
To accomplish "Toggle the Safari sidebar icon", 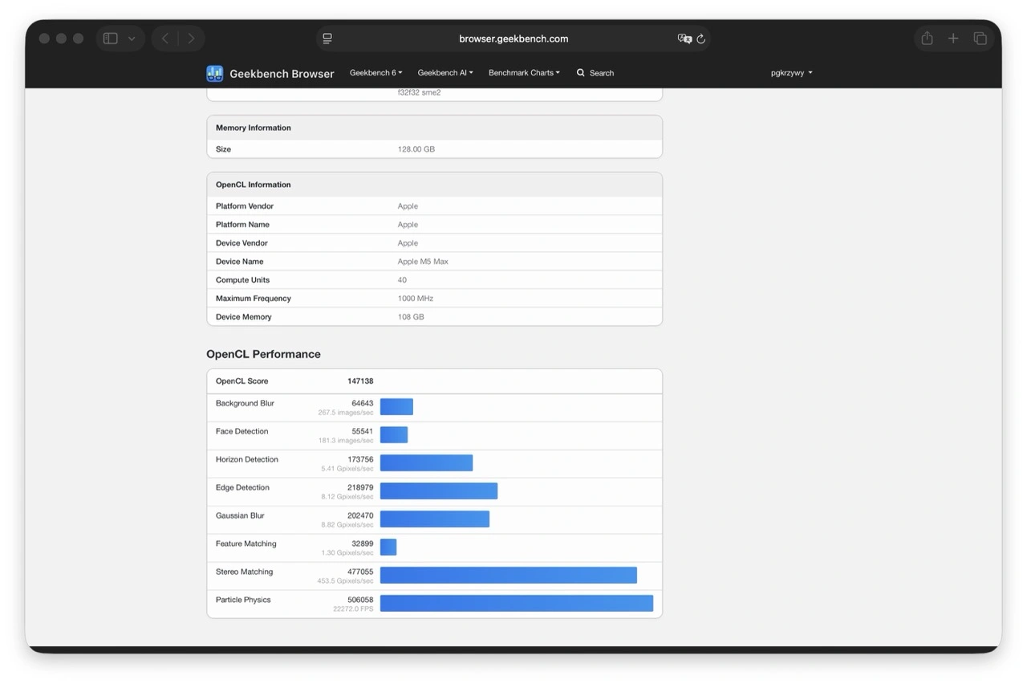I will (x=111, y=39).
